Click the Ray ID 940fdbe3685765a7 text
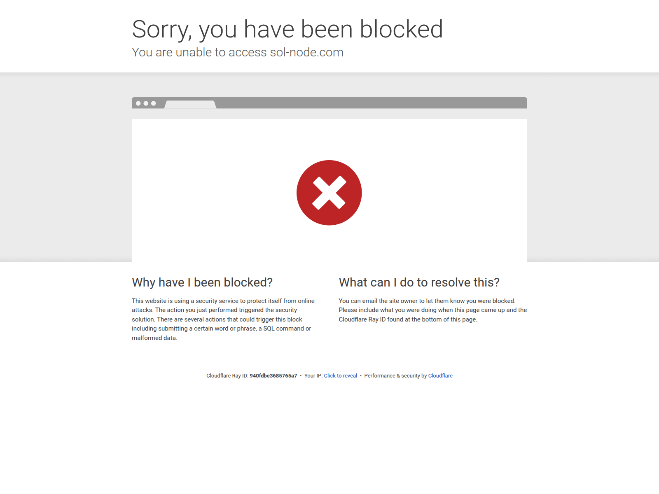659x494 pixels. tap(273, 376)
